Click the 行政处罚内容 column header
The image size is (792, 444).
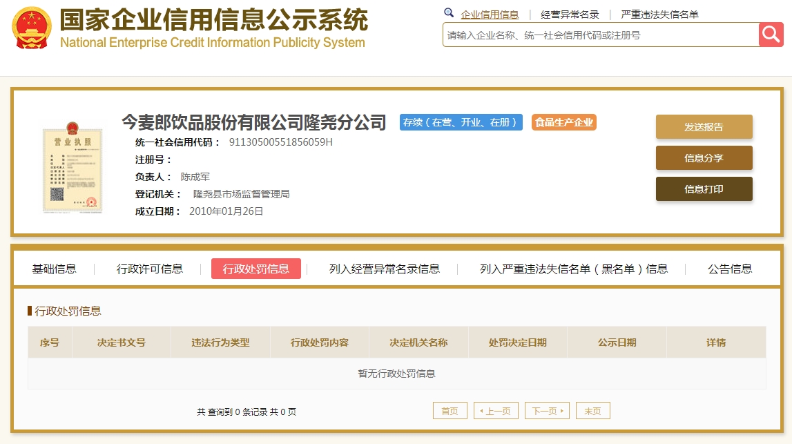320,342
